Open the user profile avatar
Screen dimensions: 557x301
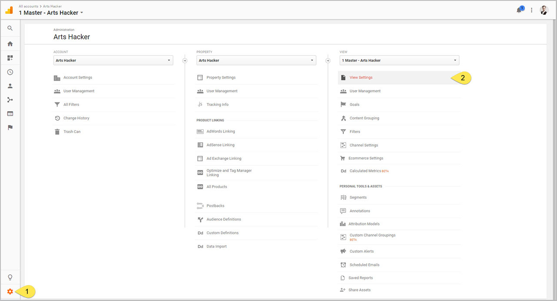coord(544,10)
